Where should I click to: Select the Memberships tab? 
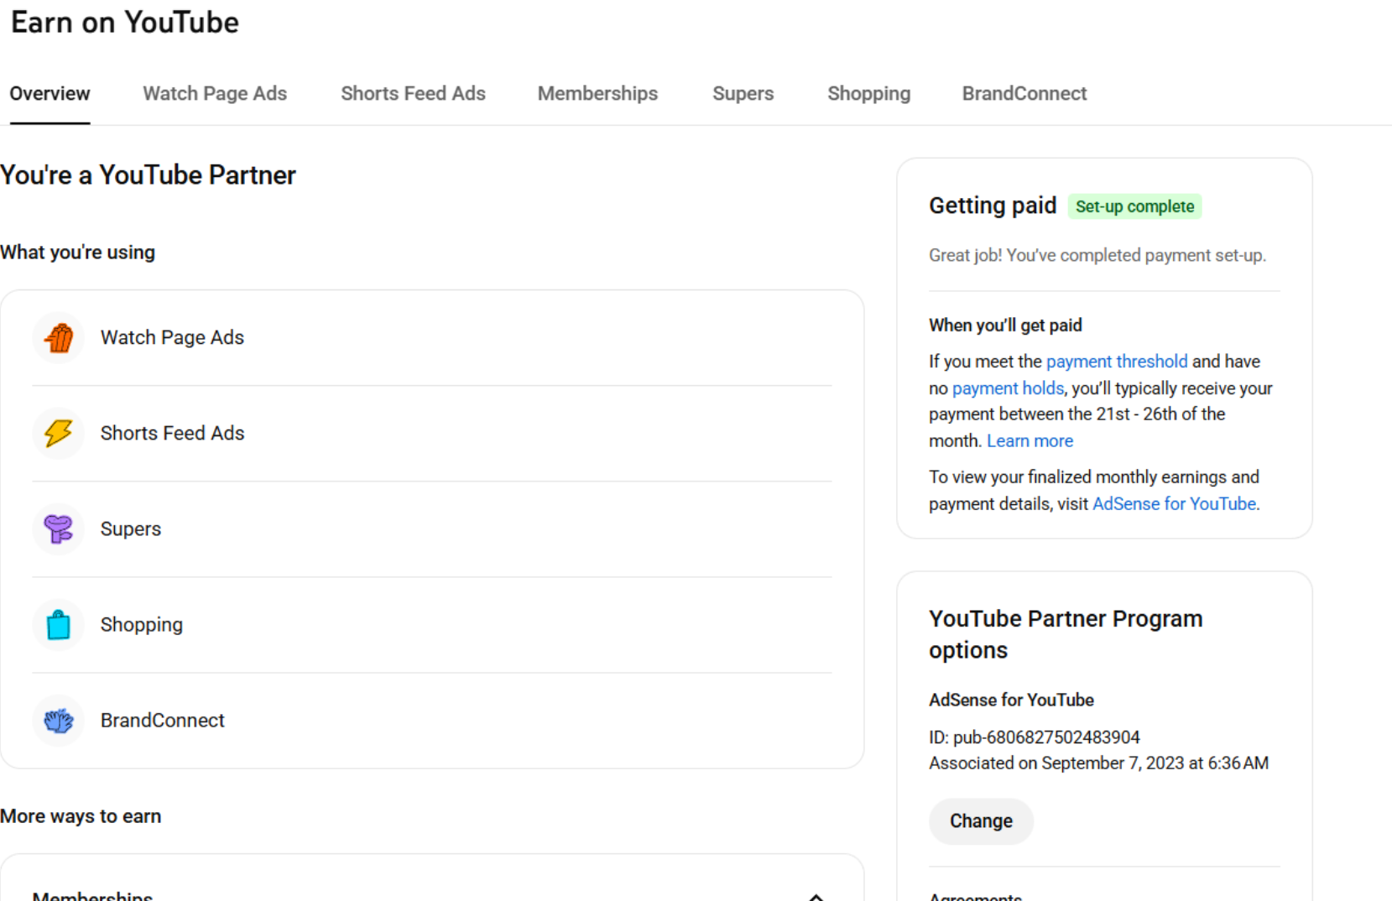point(597,94)
